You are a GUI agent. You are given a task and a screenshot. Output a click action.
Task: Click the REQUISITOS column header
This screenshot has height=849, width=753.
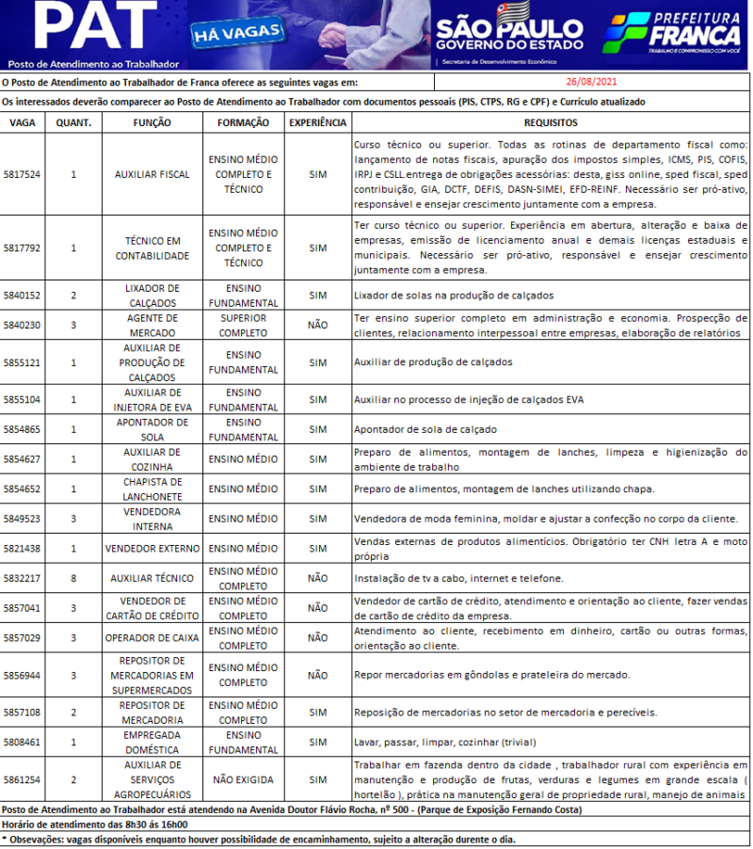pos(551,123)
